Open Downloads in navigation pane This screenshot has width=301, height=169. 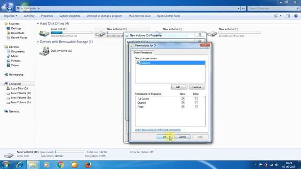17,33
